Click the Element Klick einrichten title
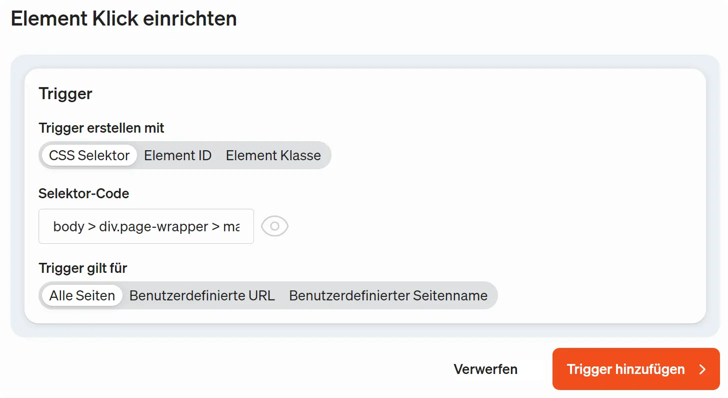The height and width of the screenshot is (398, 728). (x=124, y=19)
